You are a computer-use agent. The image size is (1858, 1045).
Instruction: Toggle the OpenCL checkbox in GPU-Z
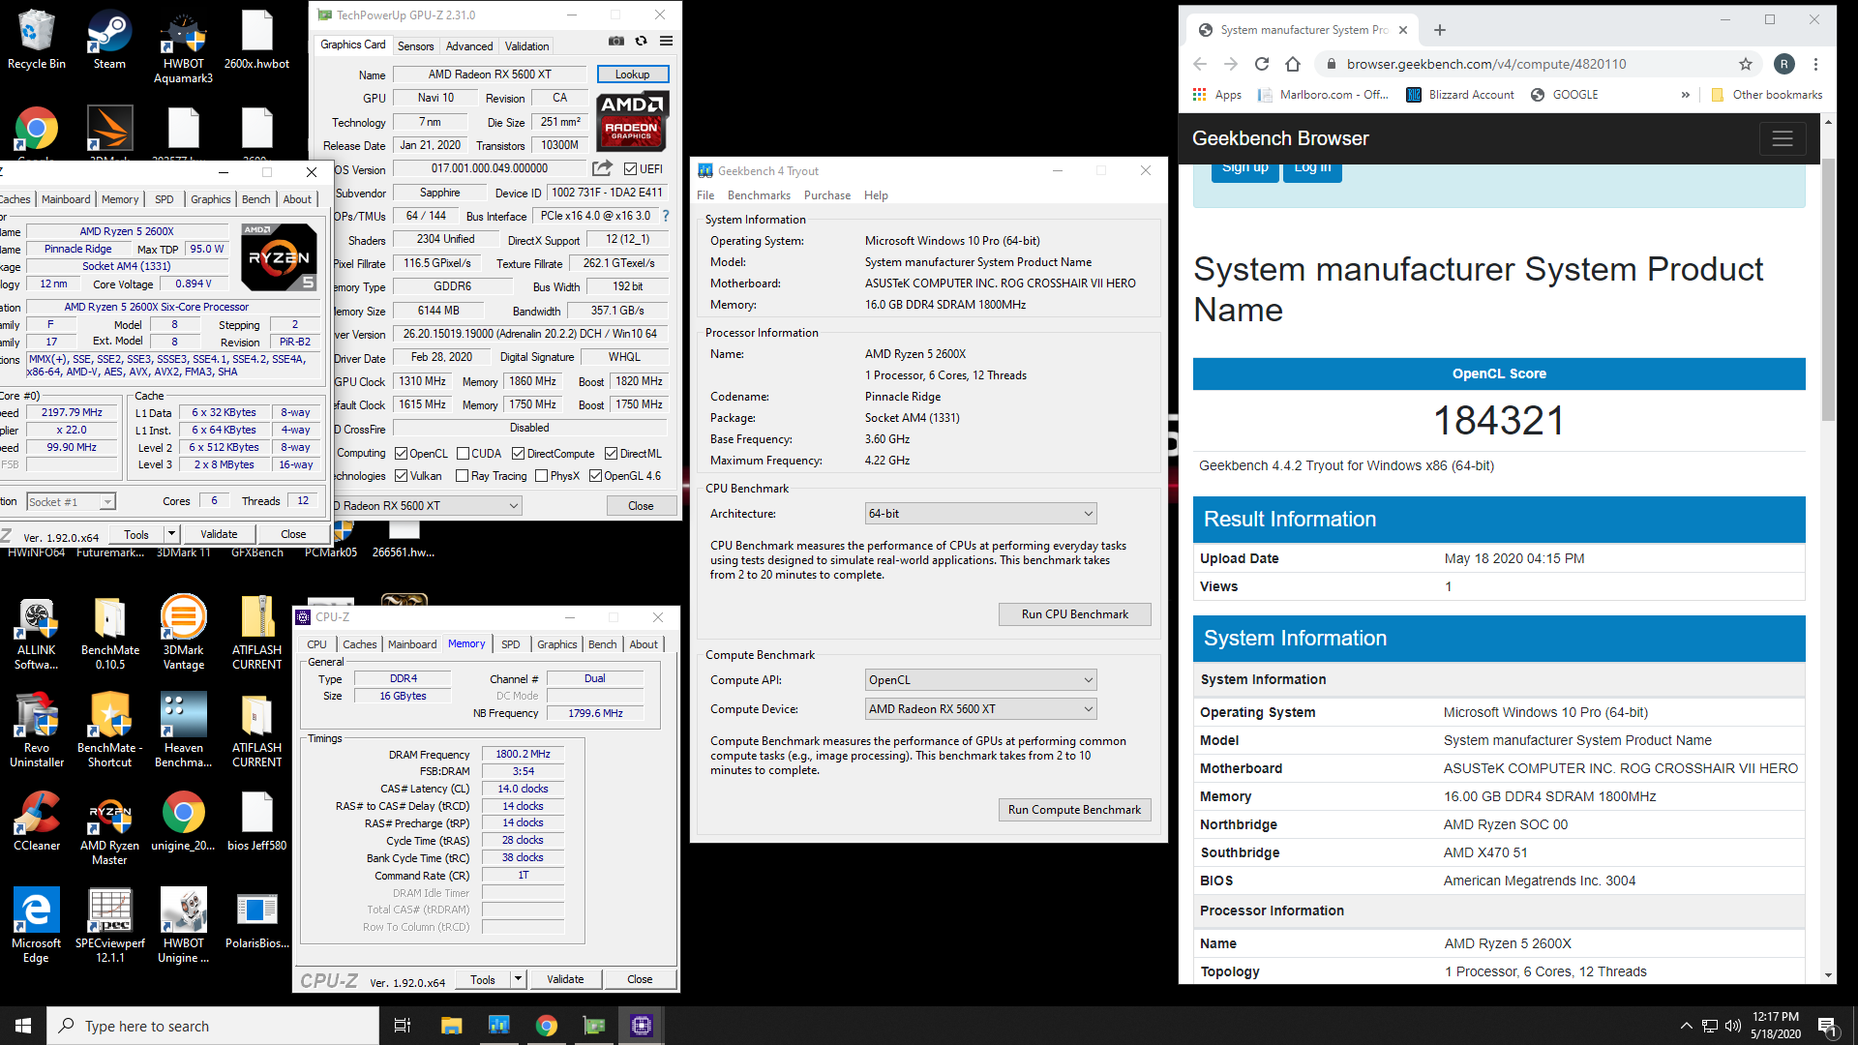[402, 454]
